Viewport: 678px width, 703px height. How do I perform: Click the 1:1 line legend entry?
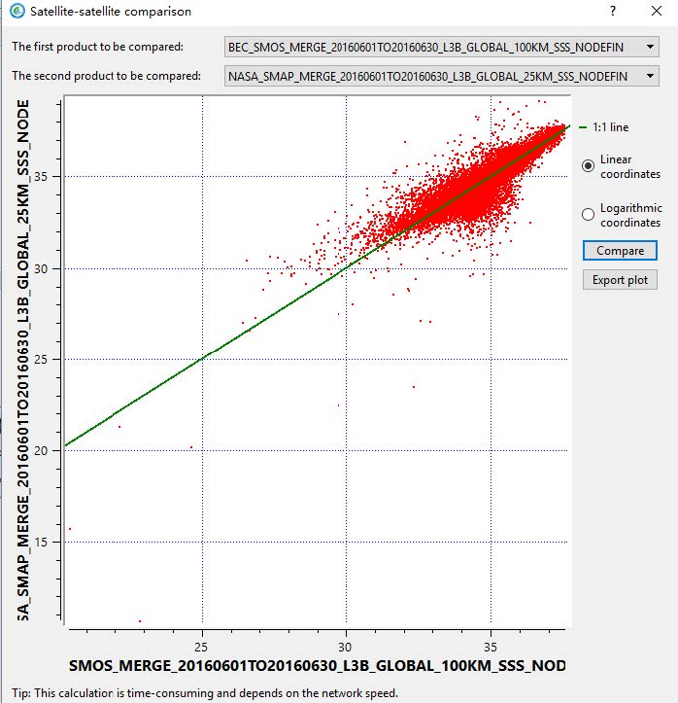604,127
